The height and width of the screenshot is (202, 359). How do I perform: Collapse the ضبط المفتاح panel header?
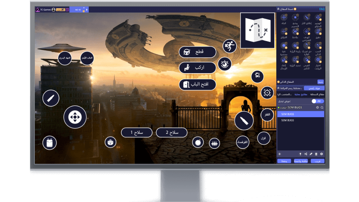(x=278, y=9)
